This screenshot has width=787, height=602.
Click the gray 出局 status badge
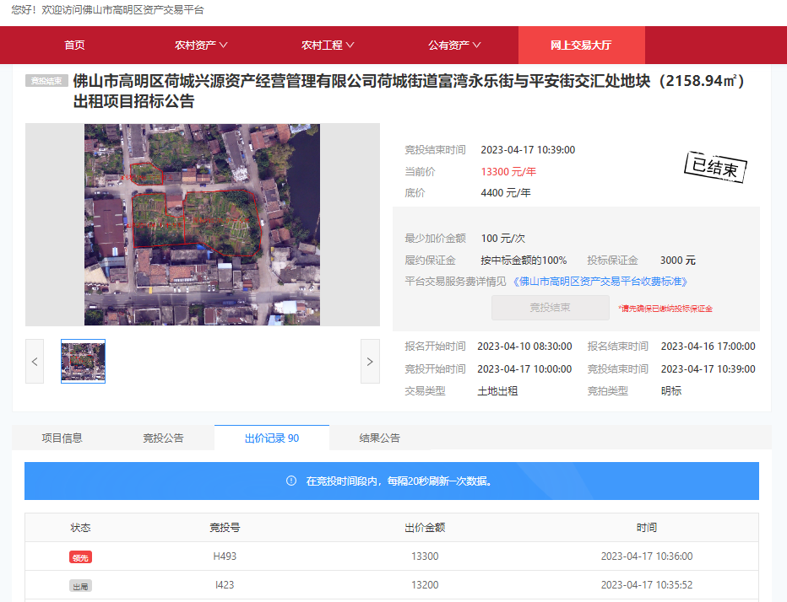[x=80, y=585]
